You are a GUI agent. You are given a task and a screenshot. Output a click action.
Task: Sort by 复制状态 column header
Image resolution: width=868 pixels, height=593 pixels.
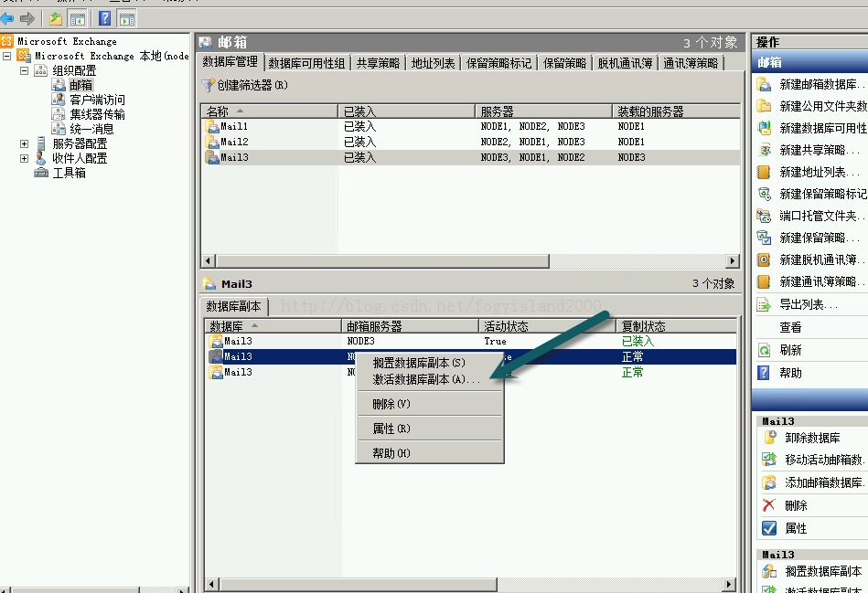(676, 326)
